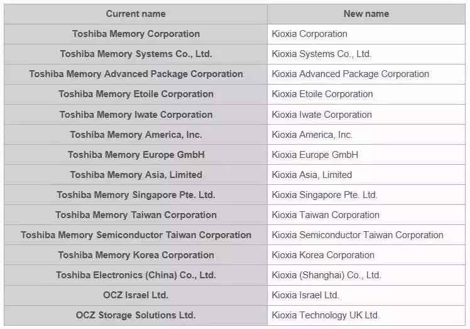
Task: Click Kioxia Technology UK Ltd. cell
Action: 325,315
